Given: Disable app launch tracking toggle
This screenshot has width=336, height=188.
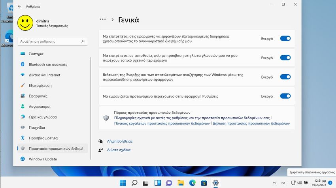Looking at the screenshot, I should [x=285, y=77].
